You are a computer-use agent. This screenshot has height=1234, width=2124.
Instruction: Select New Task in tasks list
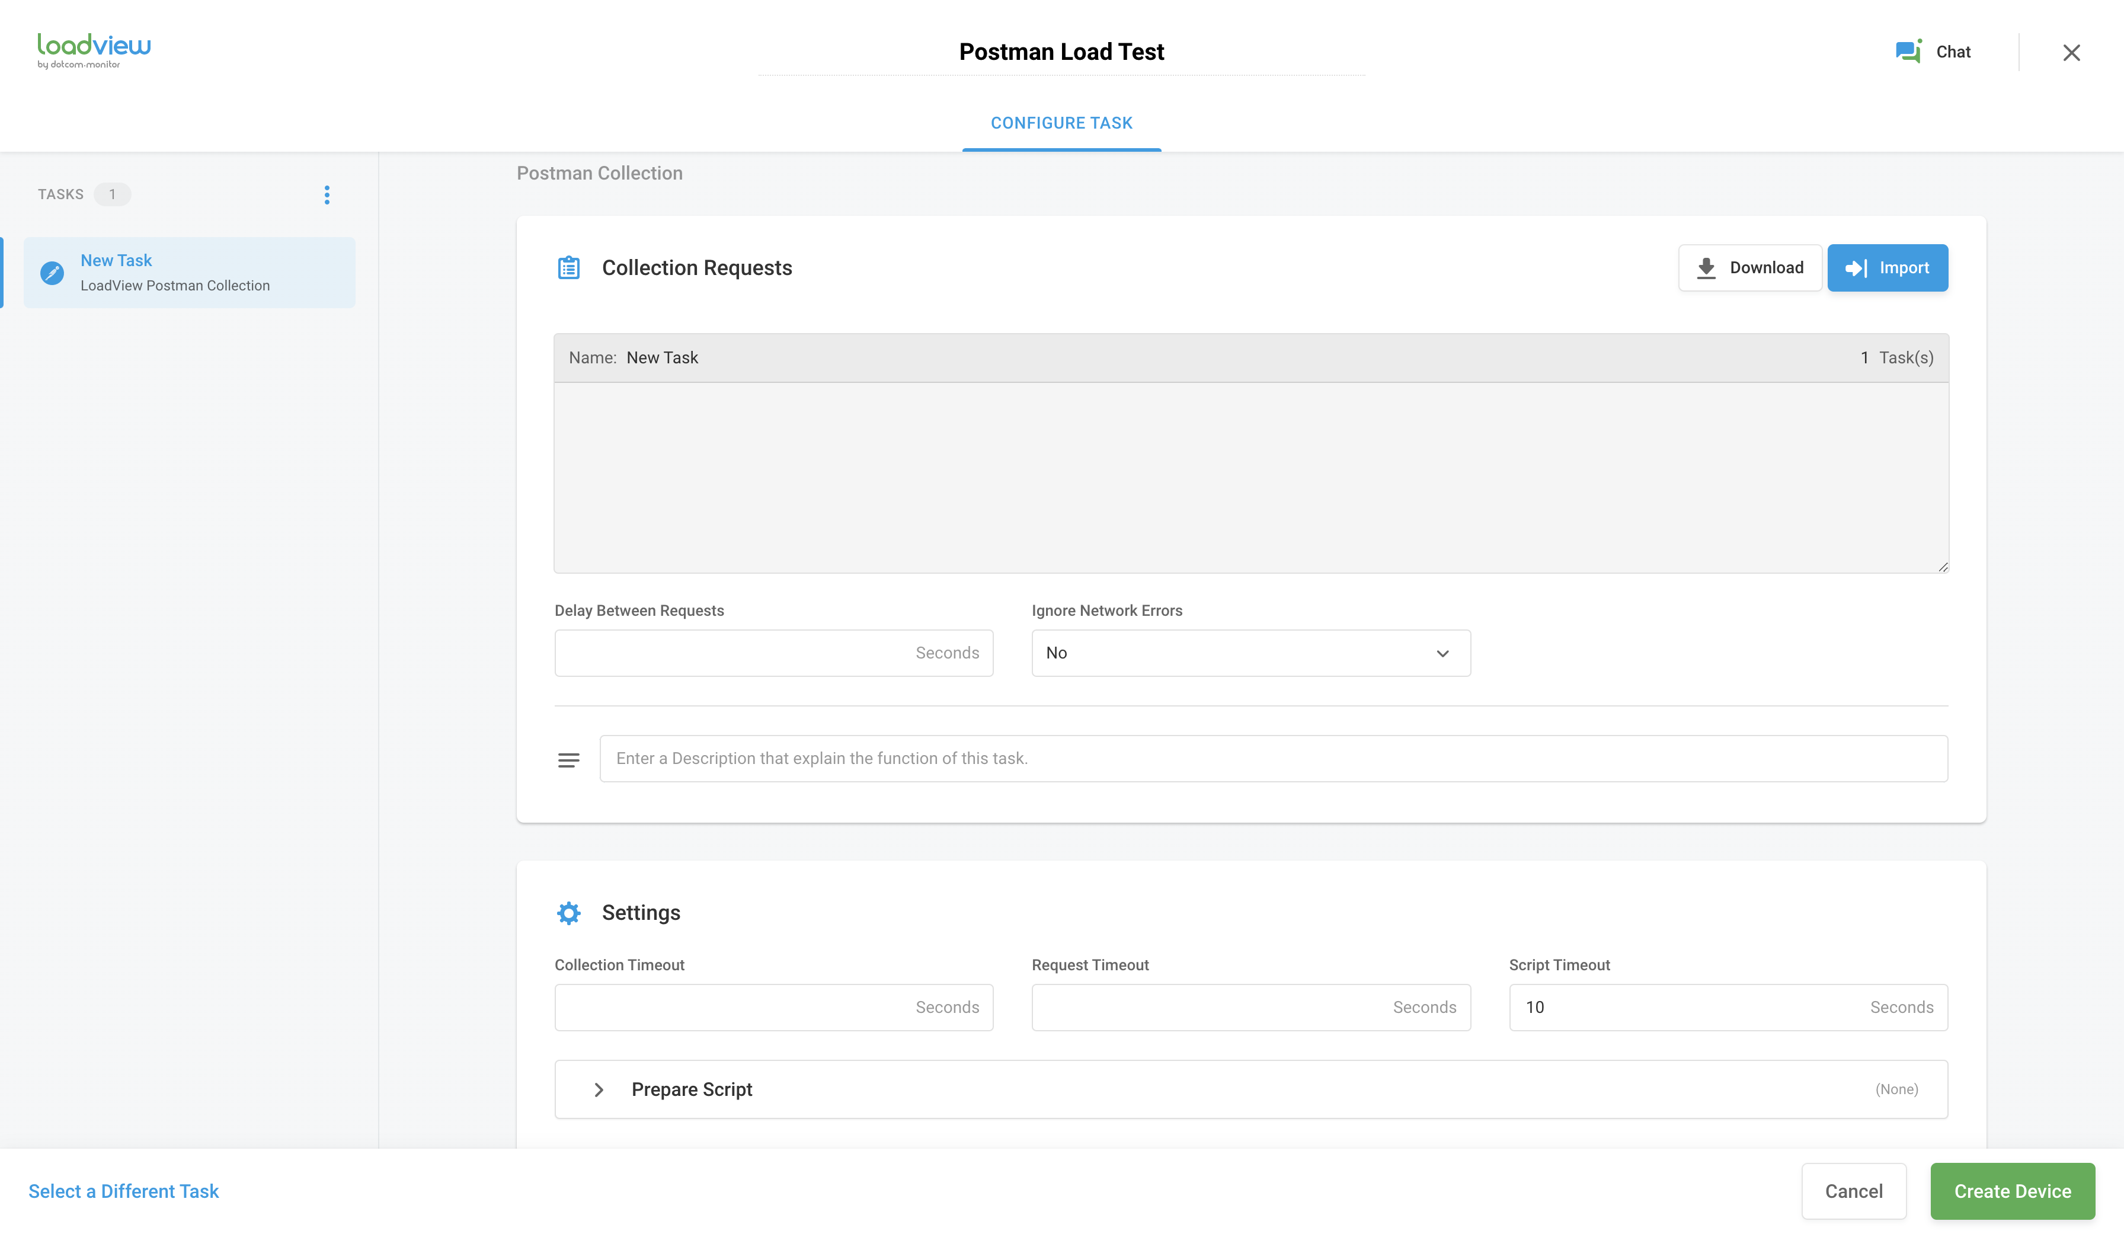190,272
